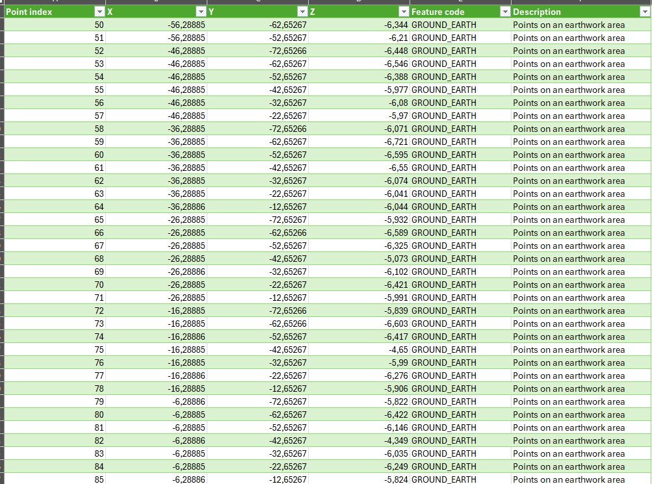The width and height of the screenshot is (652, 484).
Task: Open the Y column filter dropdown
Action: (x=302, y=12)
